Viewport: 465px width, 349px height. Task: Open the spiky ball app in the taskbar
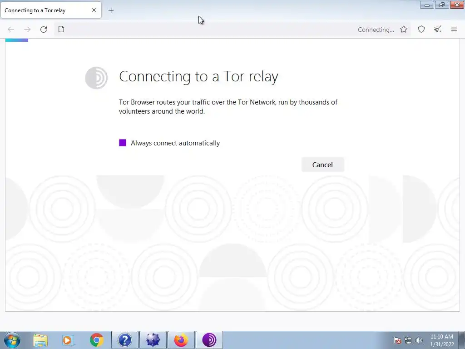pyautogui.click(x=153, y=340)
